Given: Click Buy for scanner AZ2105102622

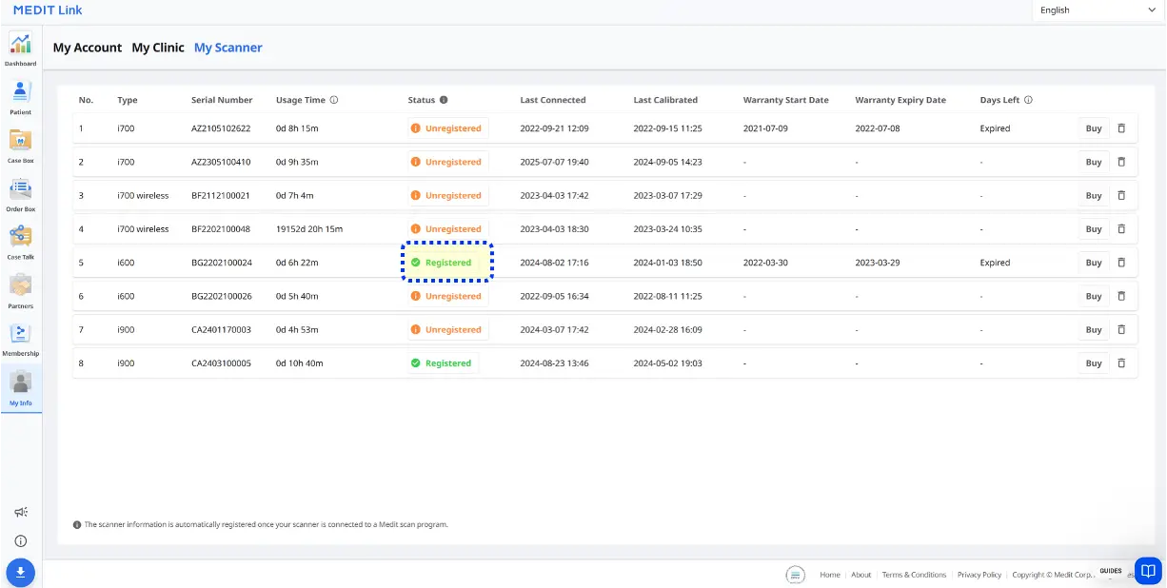Looking at the screenshot, I should click(1094, 128).
